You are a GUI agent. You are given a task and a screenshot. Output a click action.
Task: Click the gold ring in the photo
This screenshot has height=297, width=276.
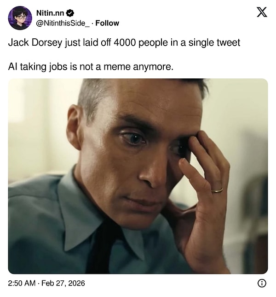(x=217, y=190)
